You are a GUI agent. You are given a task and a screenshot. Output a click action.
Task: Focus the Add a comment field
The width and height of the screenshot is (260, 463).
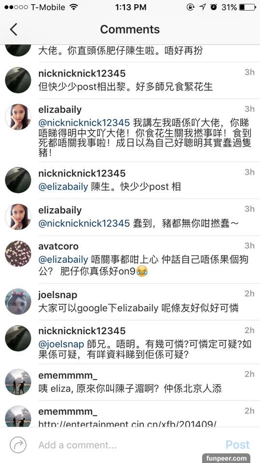point(127,445)
